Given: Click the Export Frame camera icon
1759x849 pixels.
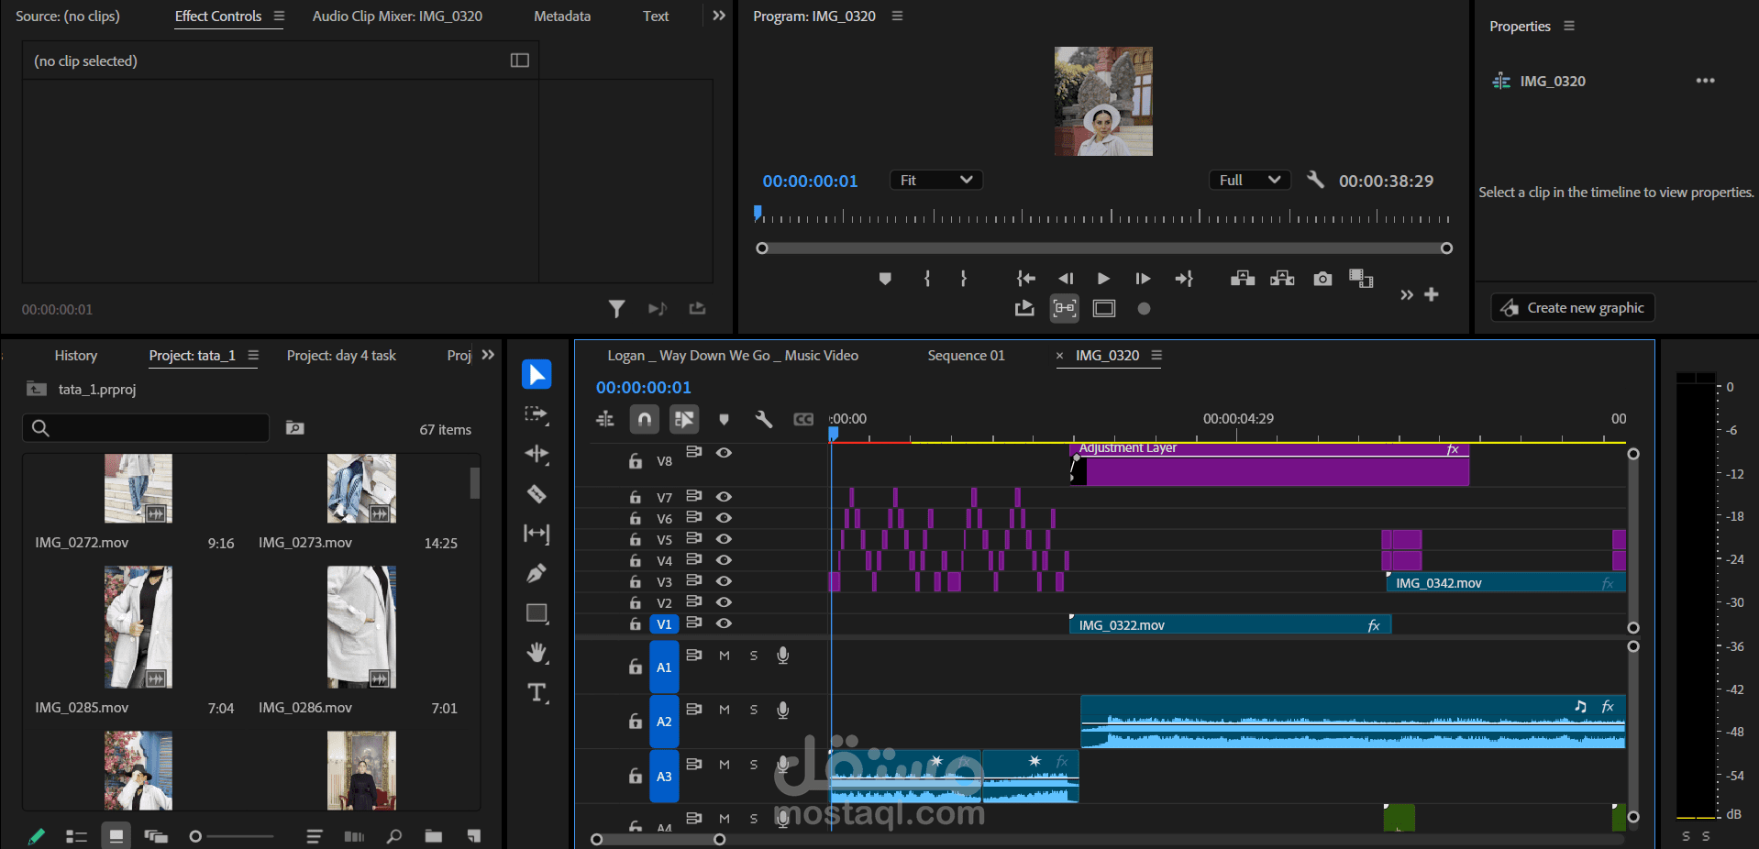Looking at the screenshot, I should click(1322, 279).
